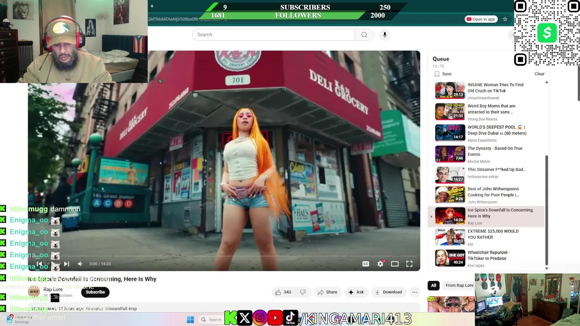The width and height of the screenshot is (580, 326).
Task: Open video settings gear
Action: tap(381, 264)
